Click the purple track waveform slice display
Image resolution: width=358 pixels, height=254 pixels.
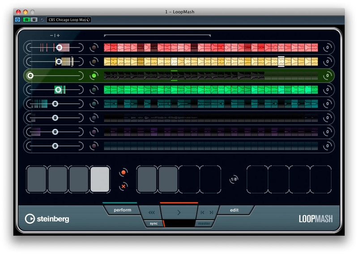211,132
